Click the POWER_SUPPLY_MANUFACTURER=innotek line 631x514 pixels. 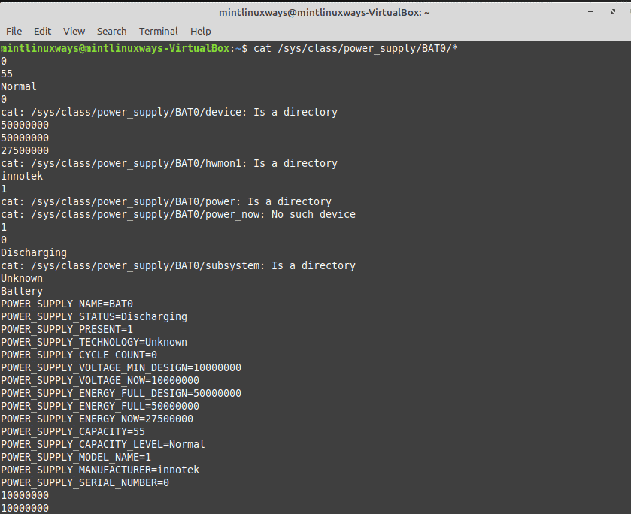(x=100, y=470)
